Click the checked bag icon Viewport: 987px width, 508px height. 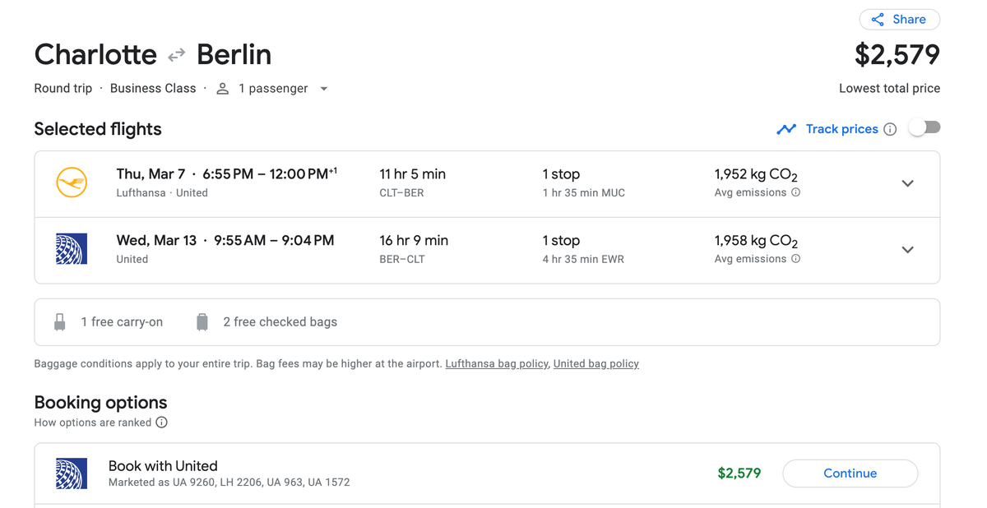coord(202,321)
